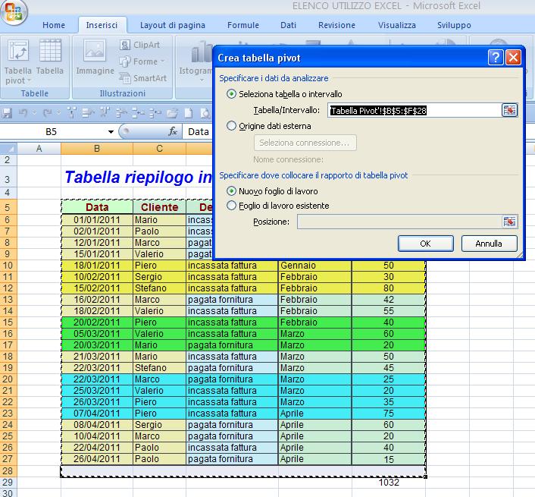The height and width of the screenshot is (497, 535).
Task: Click the total value 1032 cell
Action: point(389,483)
